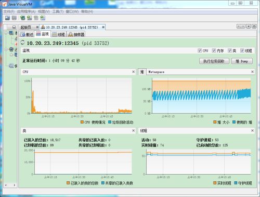The image size is (260, 197).
Task: Uncheck the CPU checkbox
Action: pyautogui.click(x=200, y=51)
